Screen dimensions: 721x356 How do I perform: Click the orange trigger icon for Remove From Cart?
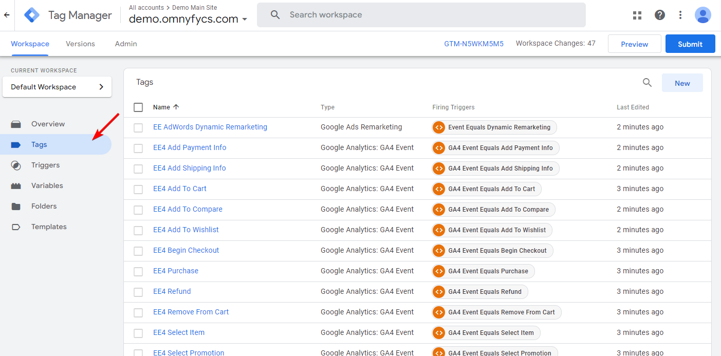[x=438, y=312]
